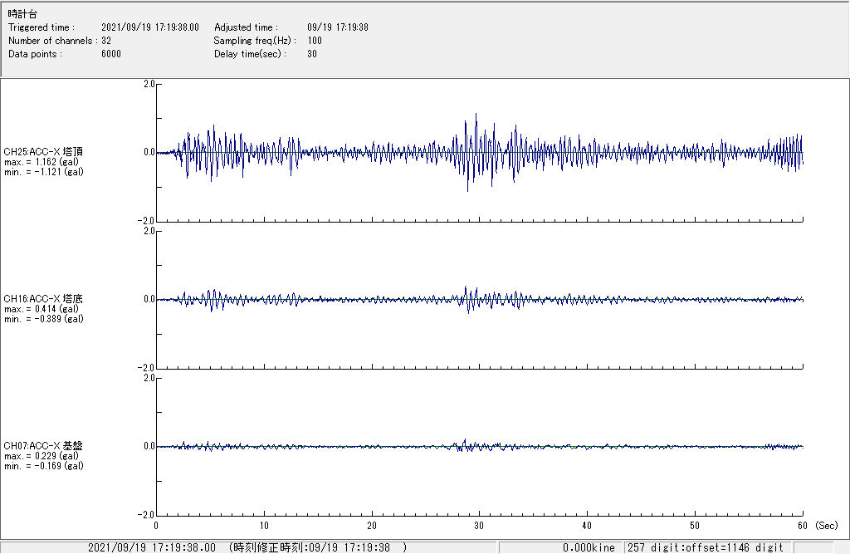Viewport: 850px width, 554px height.
Task: Click the Adjusted time value in header
Action: pos(337,27)
